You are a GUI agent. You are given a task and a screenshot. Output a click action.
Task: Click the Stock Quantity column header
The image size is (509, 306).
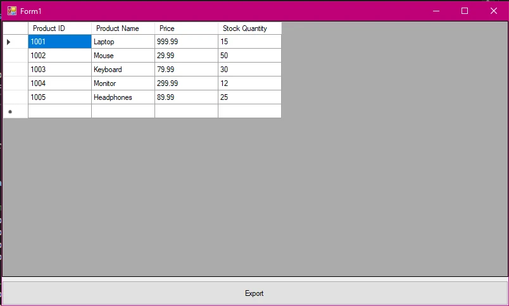pos(249,28)
